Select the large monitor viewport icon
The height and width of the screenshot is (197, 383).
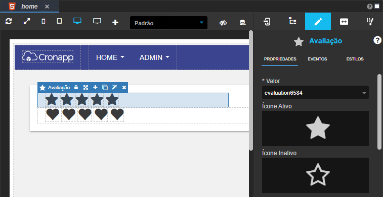tap(97, 21)
